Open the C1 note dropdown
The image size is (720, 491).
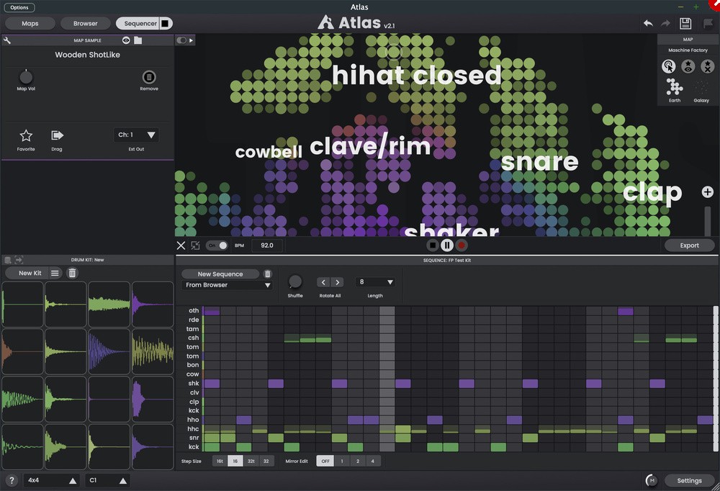(108, 480)
